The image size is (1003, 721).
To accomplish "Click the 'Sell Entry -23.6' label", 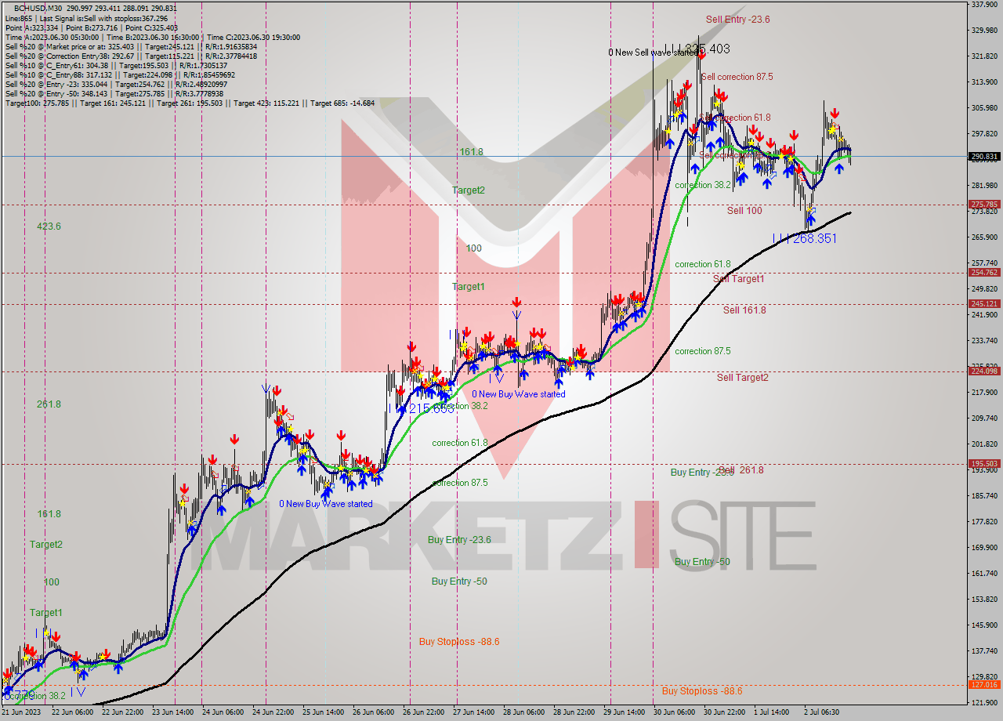I will pos(737,20).
